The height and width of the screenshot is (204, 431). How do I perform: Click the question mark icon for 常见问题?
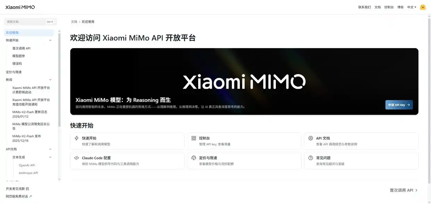click(311, 158)
